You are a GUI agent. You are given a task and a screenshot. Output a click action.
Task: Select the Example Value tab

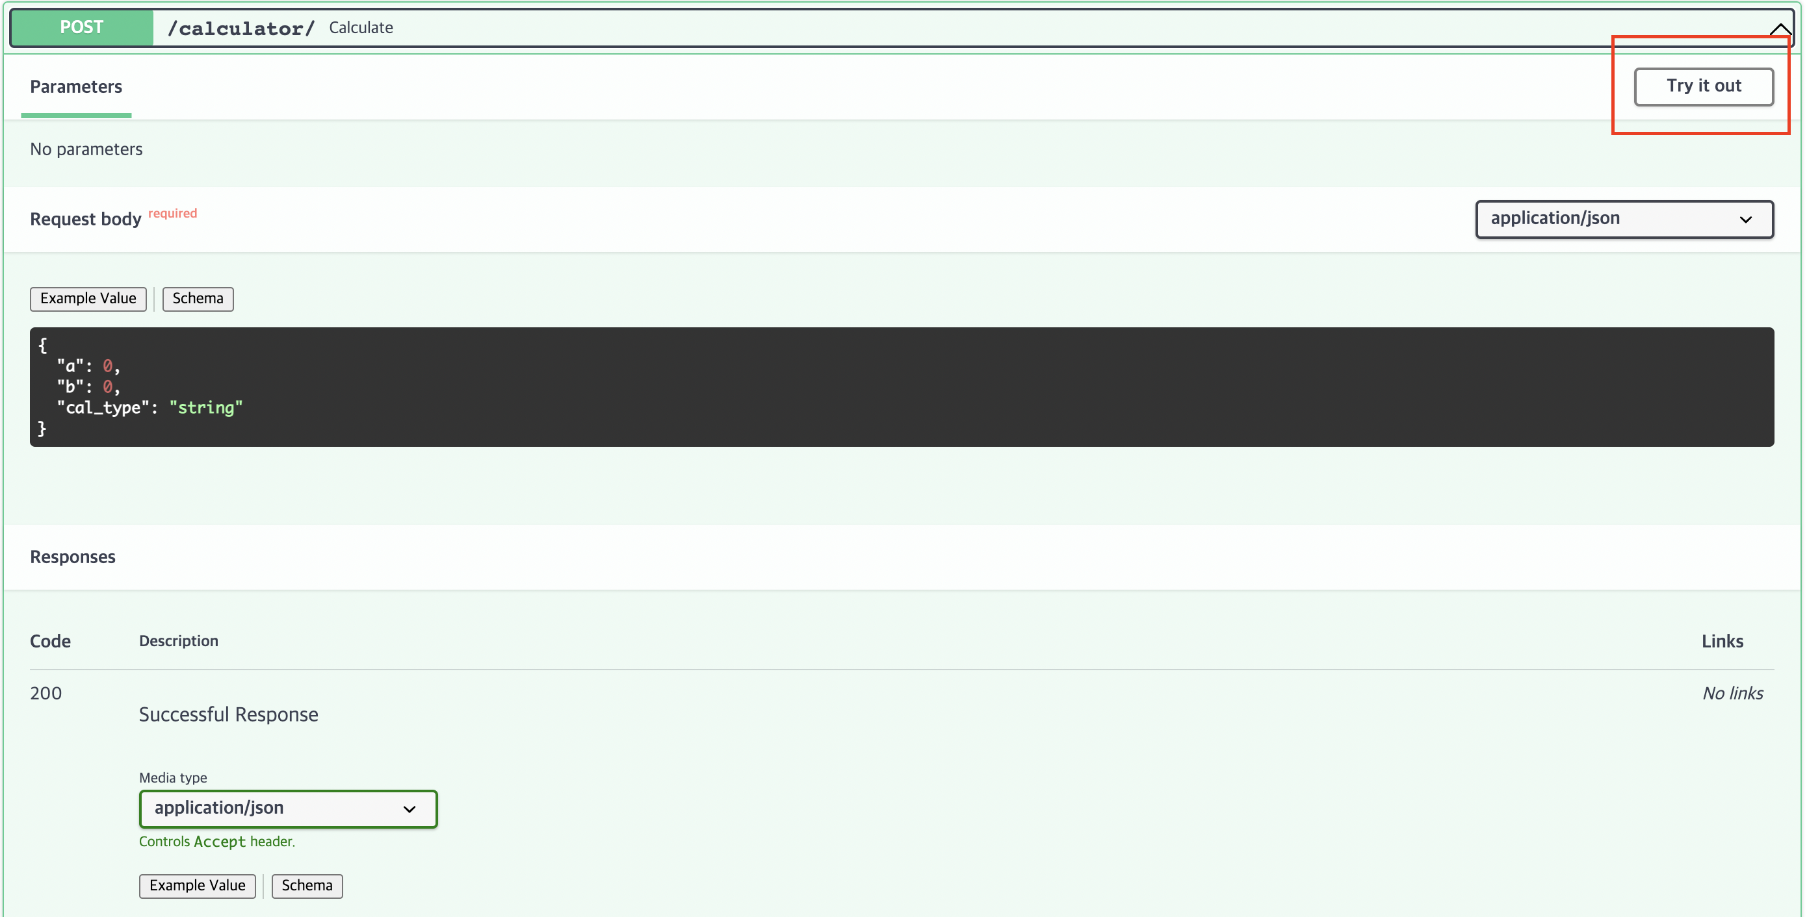[88, 298]
